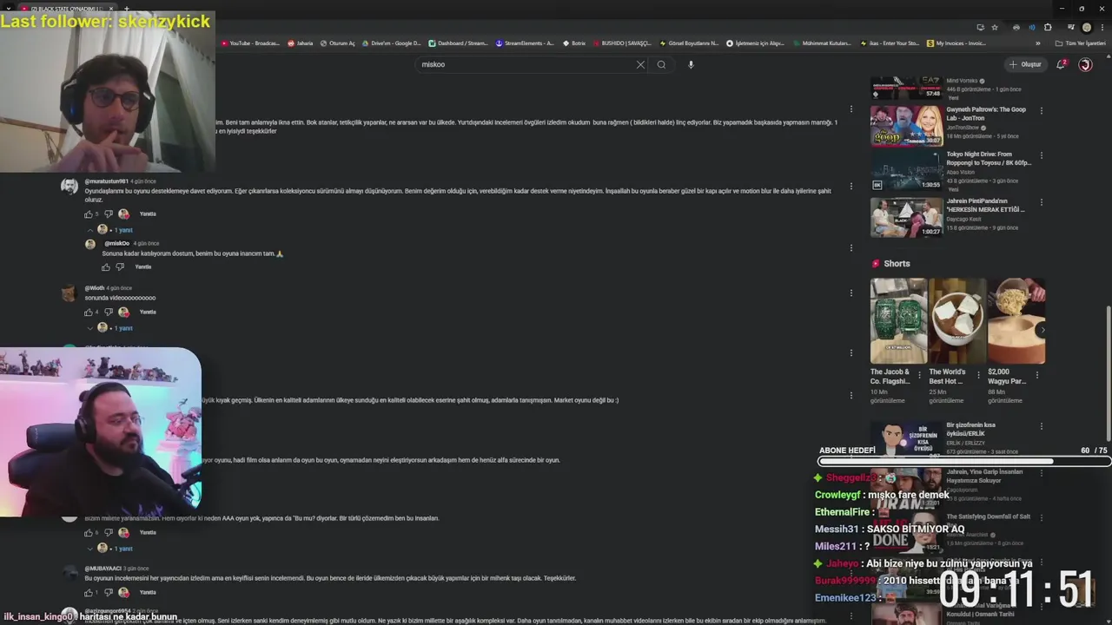The width and height of the screenshot is (1112, 625).
Task: Click the Oluştur create button
Action: pos(1025,64)
